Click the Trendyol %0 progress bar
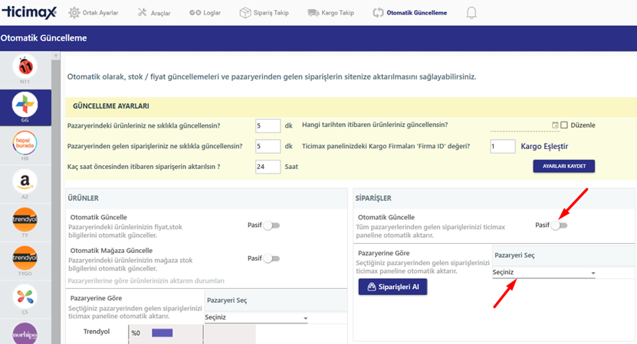This screenshot has height=344, width=637. pyautogui.click(x=162, y=333)
